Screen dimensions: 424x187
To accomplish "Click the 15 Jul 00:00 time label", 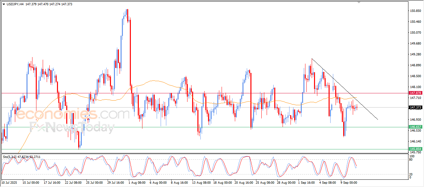I will 30,182.
